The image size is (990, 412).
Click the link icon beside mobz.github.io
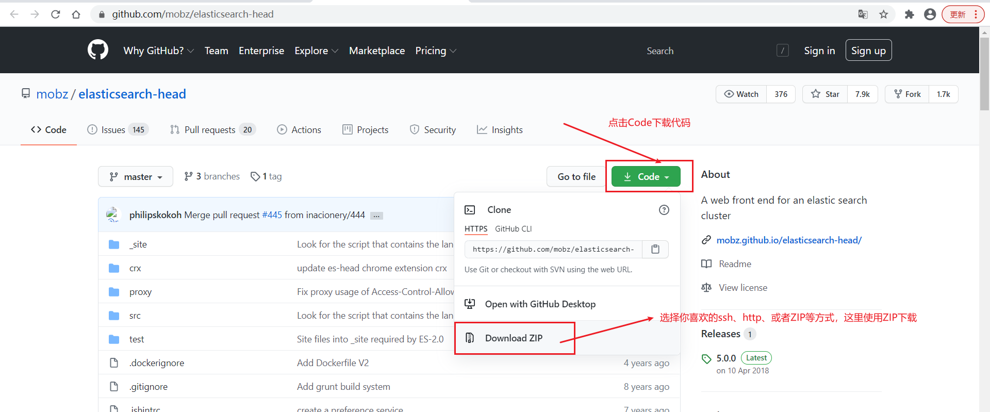point(706,240)
